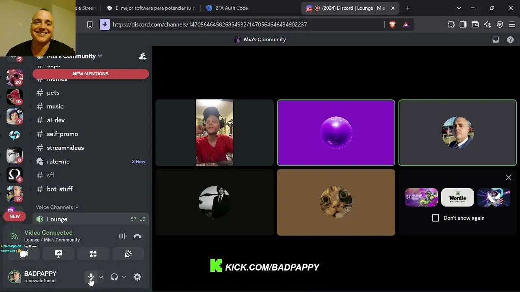
Task: Open the Valorant Masters activity card
Action: [x=421, y=198]
